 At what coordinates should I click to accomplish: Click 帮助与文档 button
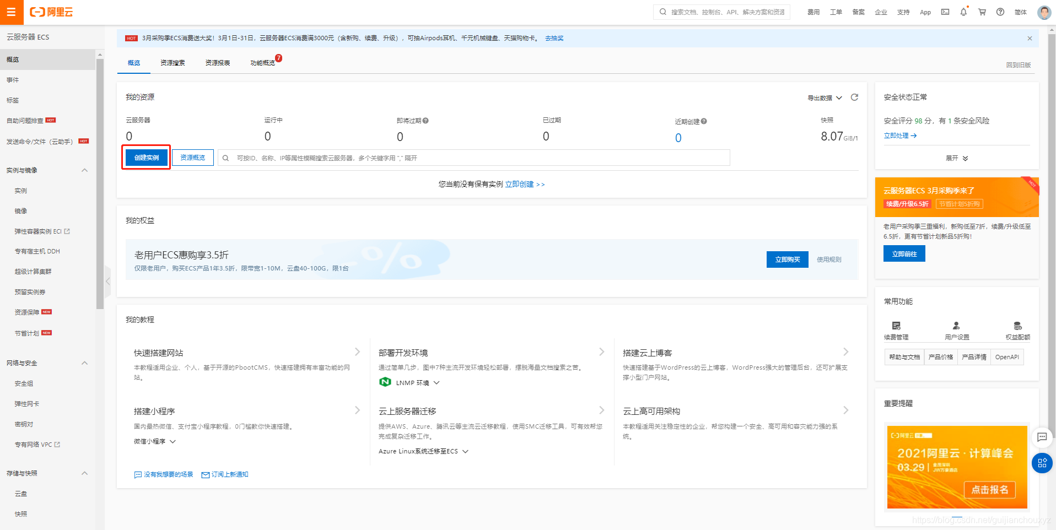tap(904, 357)
